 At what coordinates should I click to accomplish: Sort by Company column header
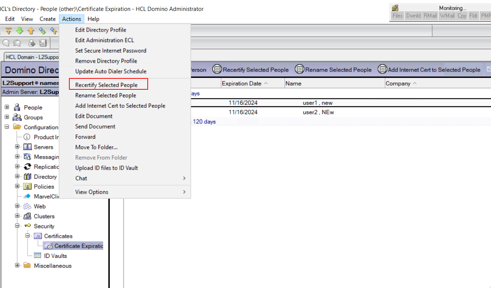[x=437, y=83]
